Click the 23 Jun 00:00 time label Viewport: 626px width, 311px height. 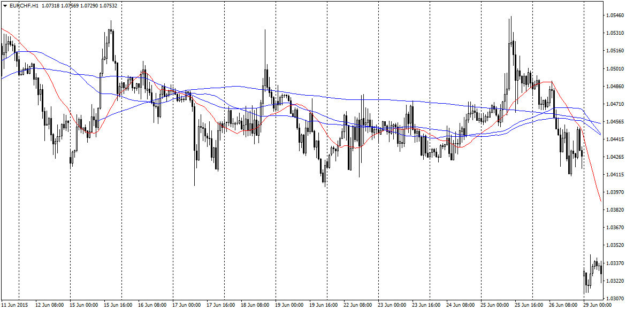coord(391,305)
